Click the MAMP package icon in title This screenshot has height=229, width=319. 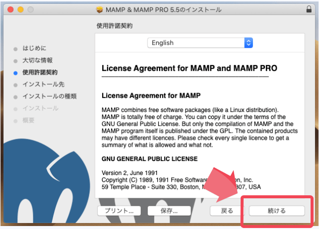coord(100,9)
